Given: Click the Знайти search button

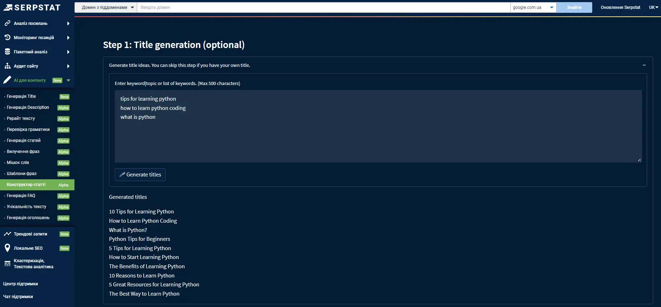Looking at the screenshot, I should [574, 7].
